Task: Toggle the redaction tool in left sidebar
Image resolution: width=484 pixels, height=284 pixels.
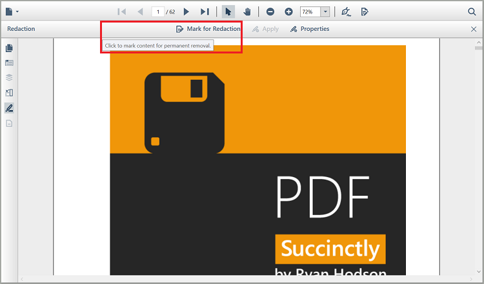Action: pyautogui.click(x=9, y=108)
